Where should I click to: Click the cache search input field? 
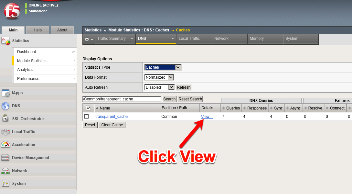(122, 99)
